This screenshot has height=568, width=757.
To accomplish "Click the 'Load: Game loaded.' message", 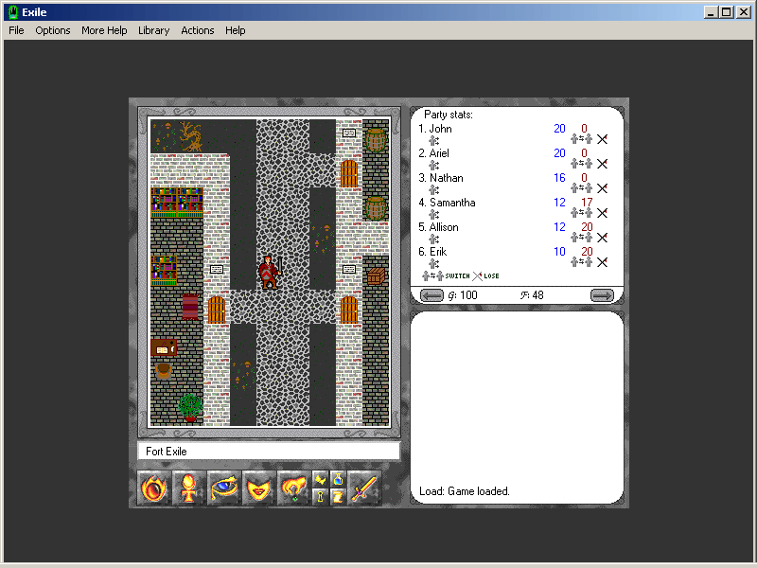I will [464, 491].
